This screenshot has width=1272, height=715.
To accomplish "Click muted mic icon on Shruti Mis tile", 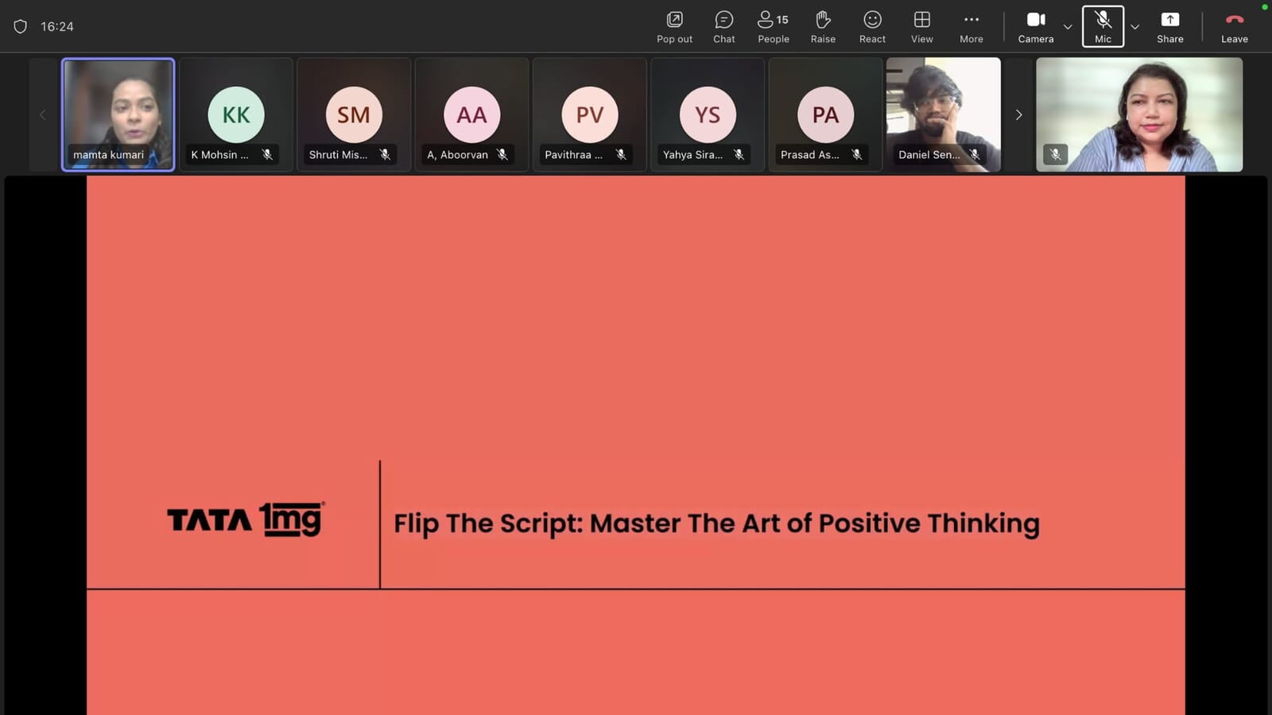I will 385,155.
